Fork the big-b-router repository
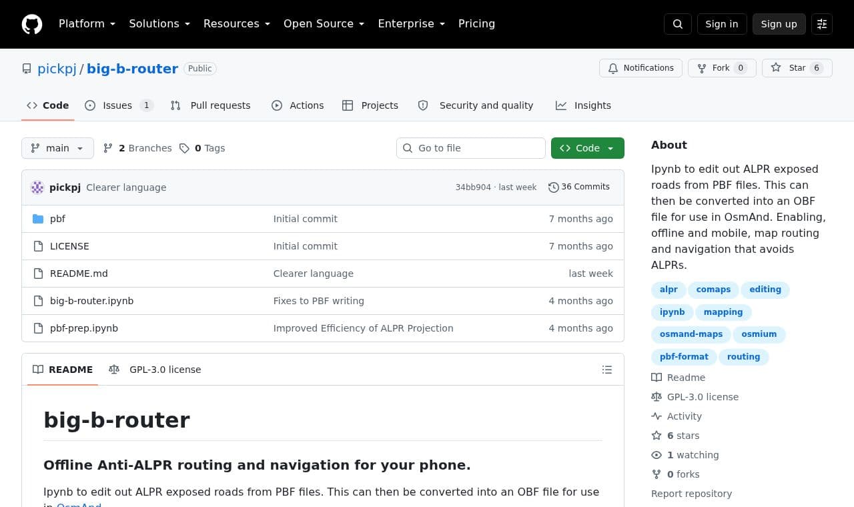Viewport: 854px width, 507px height. [722, 68]
